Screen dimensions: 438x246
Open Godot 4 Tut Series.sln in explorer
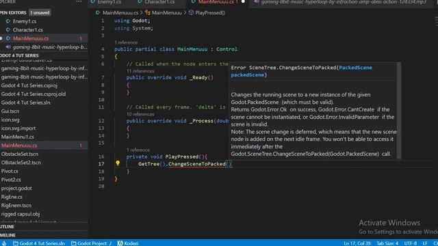click(x=26, y=102)
